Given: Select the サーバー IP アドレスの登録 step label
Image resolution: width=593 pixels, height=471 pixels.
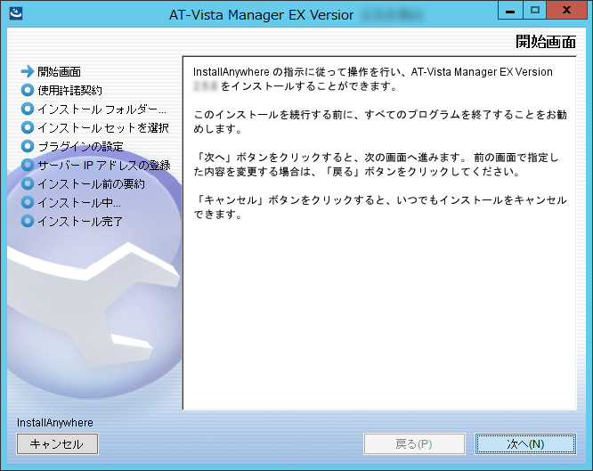Looking at the screenshot, I should point(104,165).
